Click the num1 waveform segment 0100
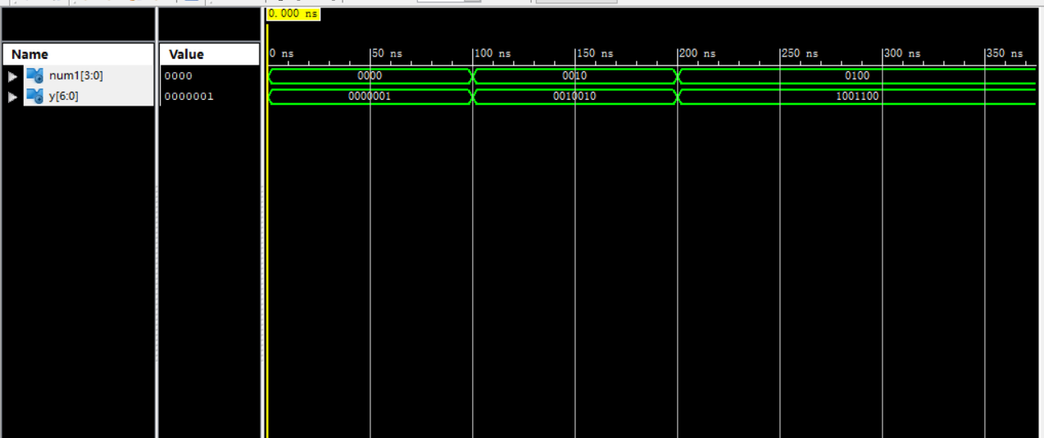 tap(858, 76)
